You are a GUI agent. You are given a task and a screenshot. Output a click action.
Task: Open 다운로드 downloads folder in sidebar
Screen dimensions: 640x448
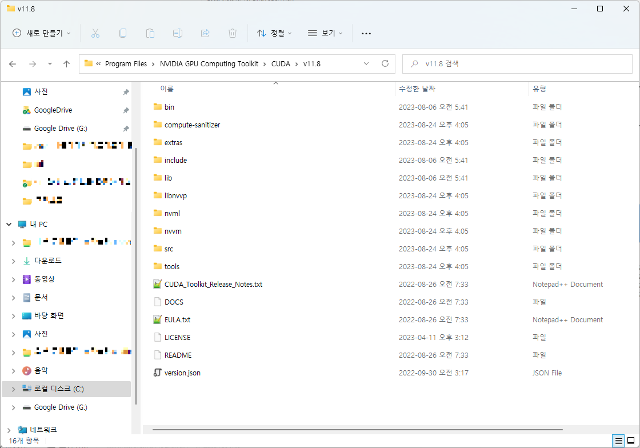pos(48,261)
